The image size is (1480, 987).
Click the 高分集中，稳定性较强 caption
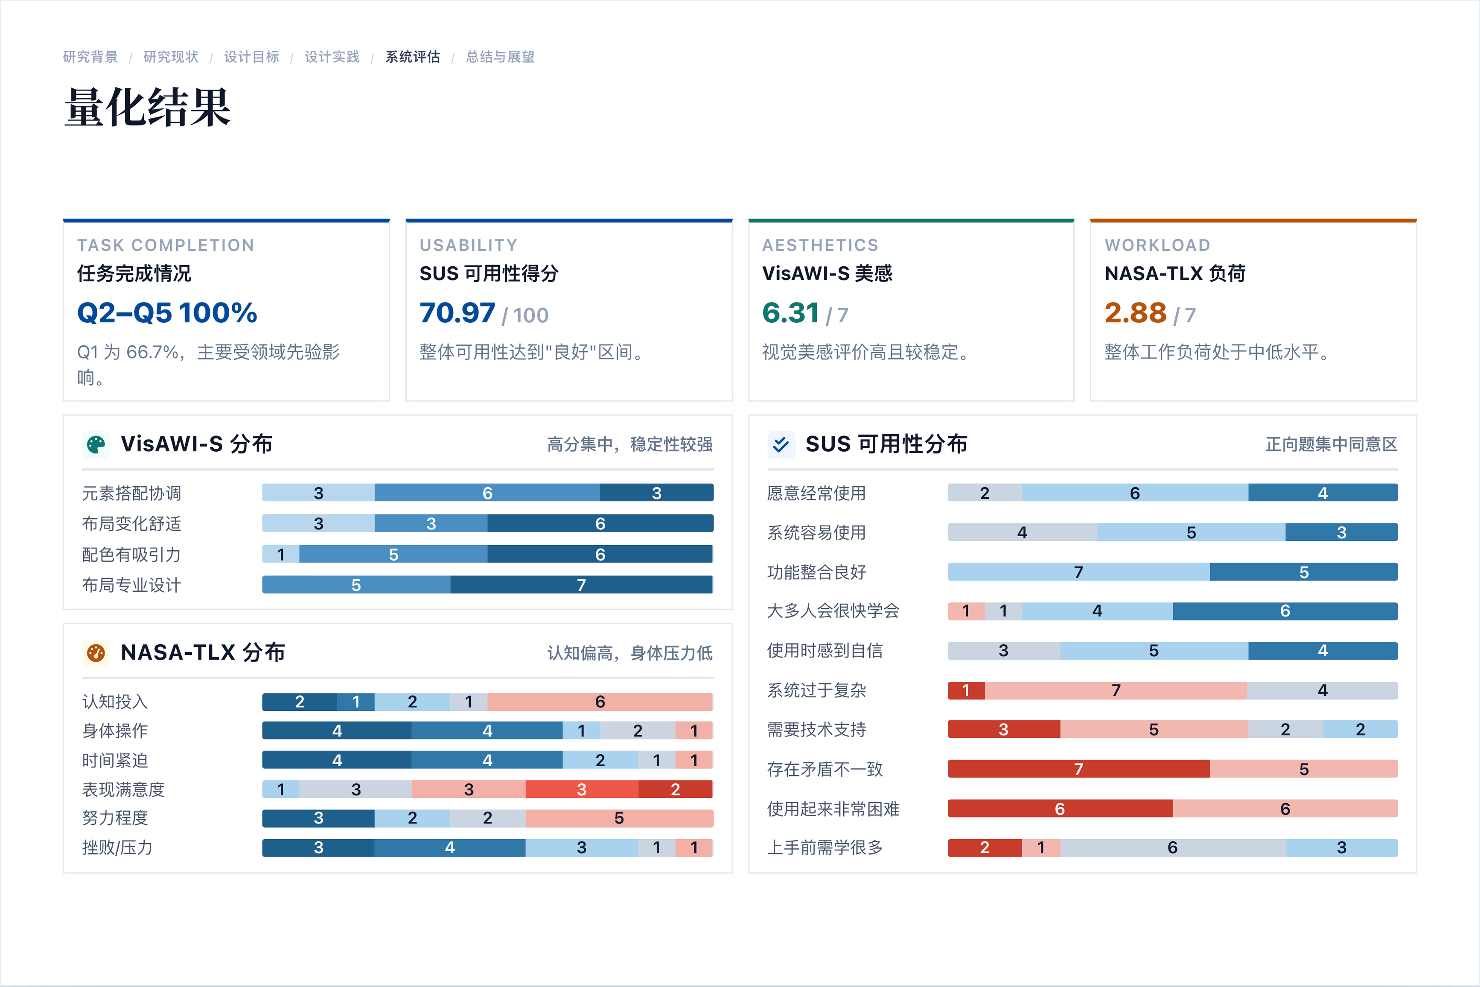coord(630,444)
